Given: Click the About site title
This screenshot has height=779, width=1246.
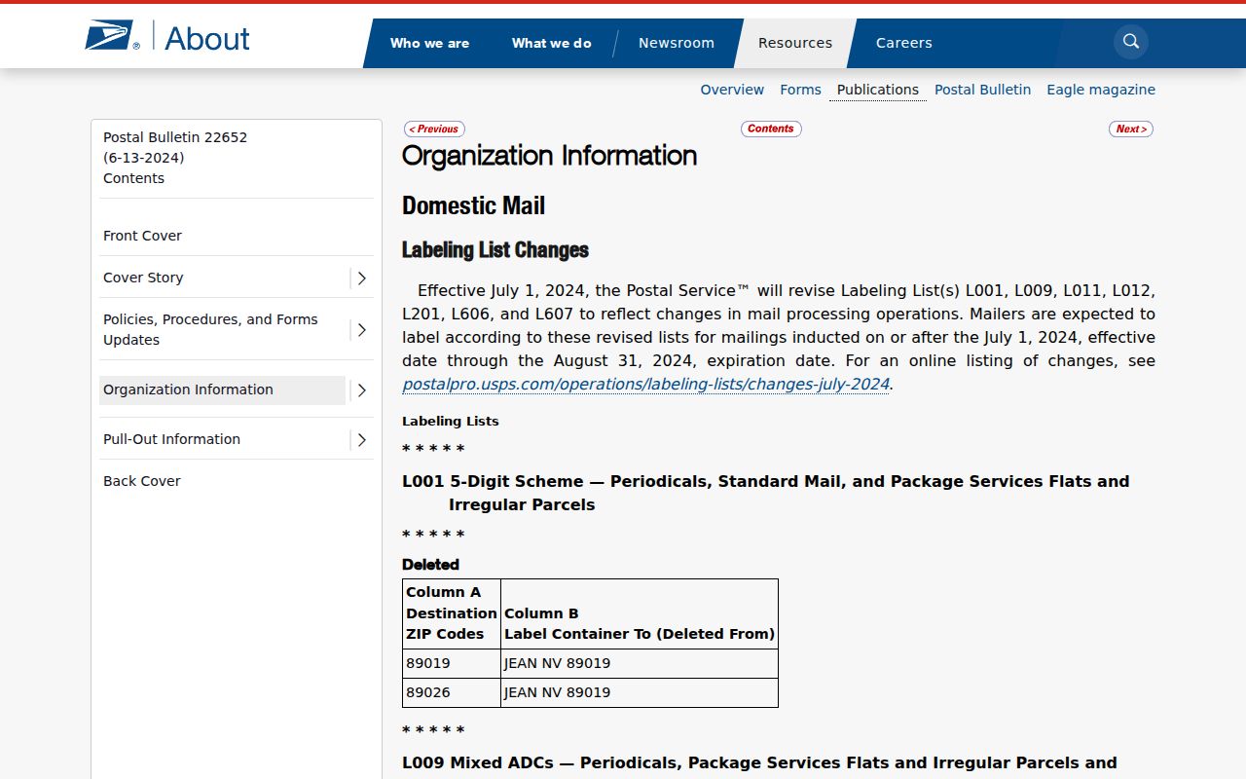Looking at the screenshot, I should [207, 38].
